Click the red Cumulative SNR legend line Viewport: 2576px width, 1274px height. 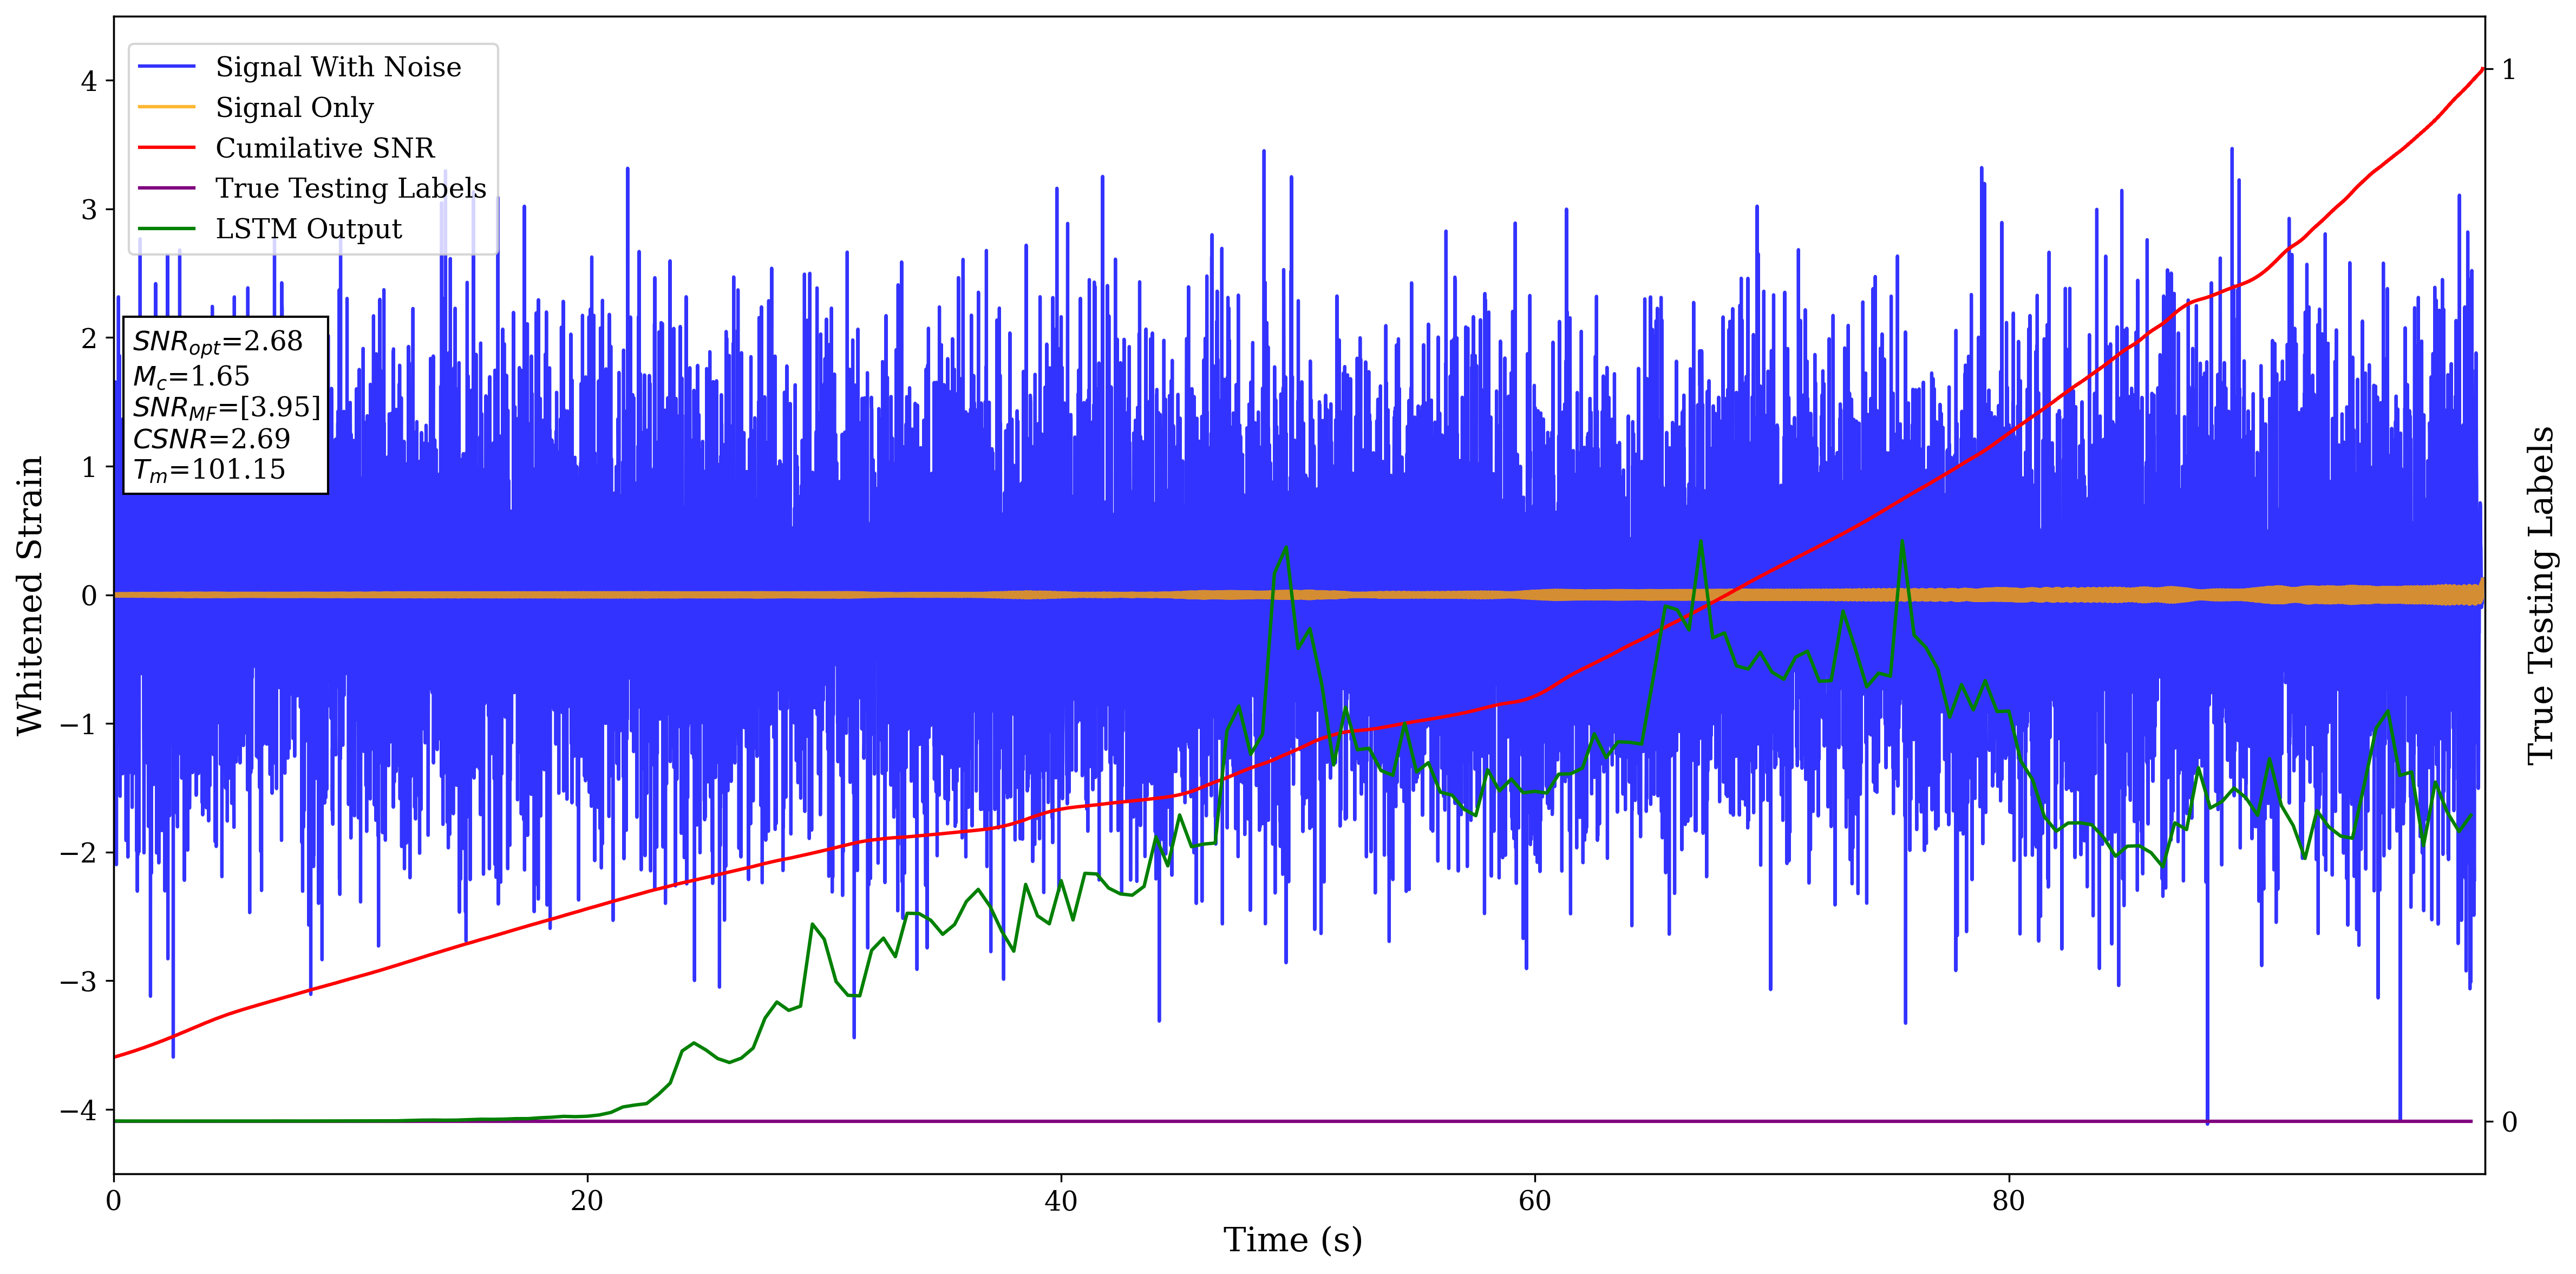(167, 148)
